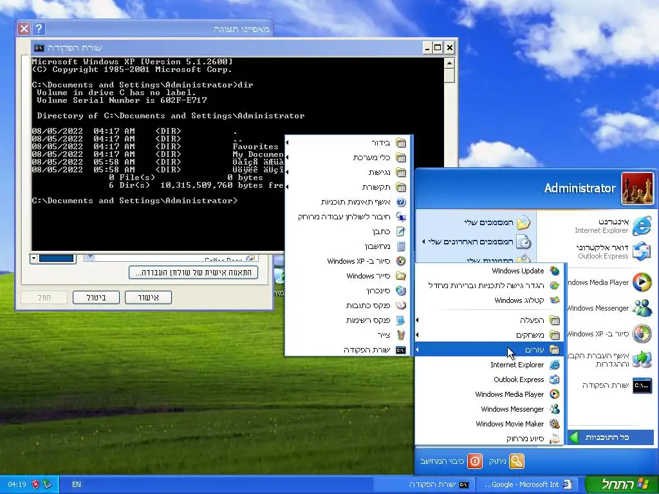Click help question mark in display properties
659x494 pixels.
click(x=39, y=28)
